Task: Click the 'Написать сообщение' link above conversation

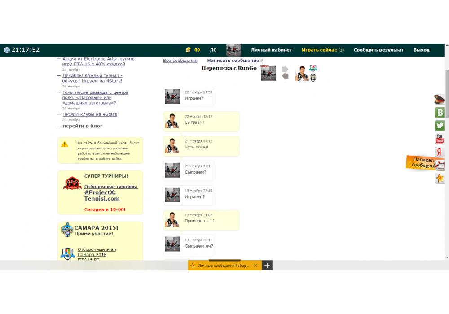Action: pyautogui.click(x=233, y=61)
